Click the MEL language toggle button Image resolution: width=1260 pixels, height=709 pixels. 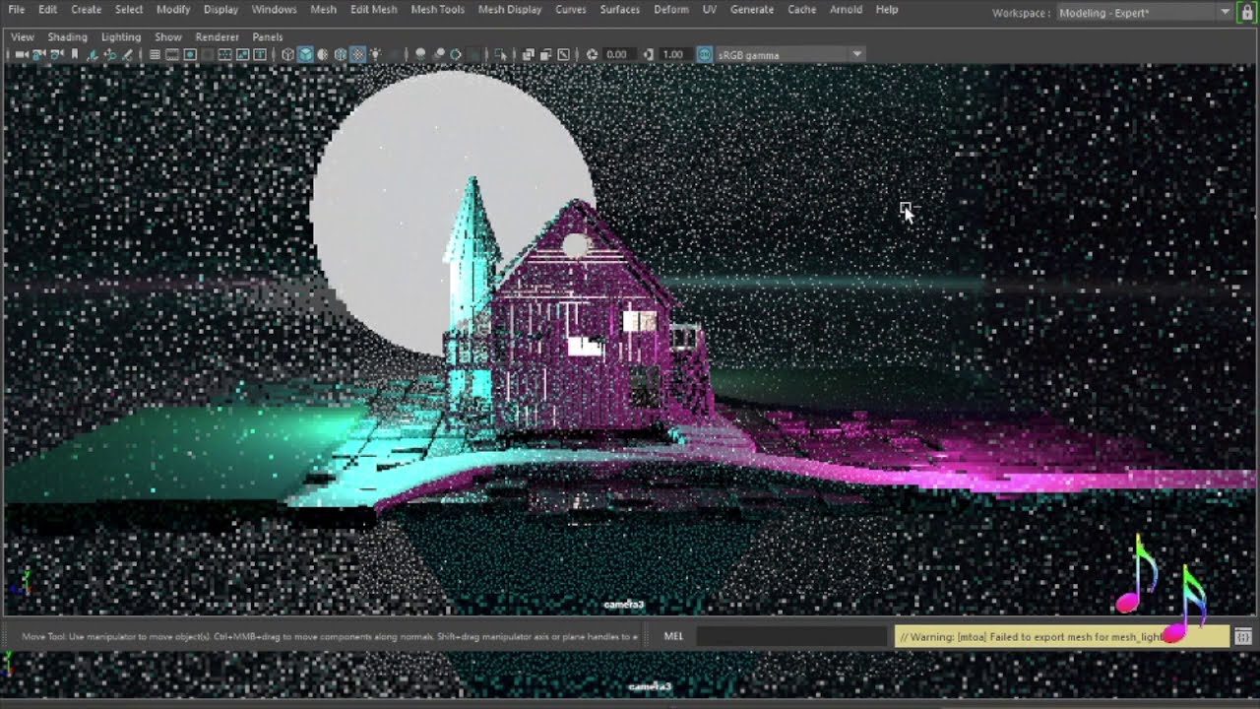point(673,637)
